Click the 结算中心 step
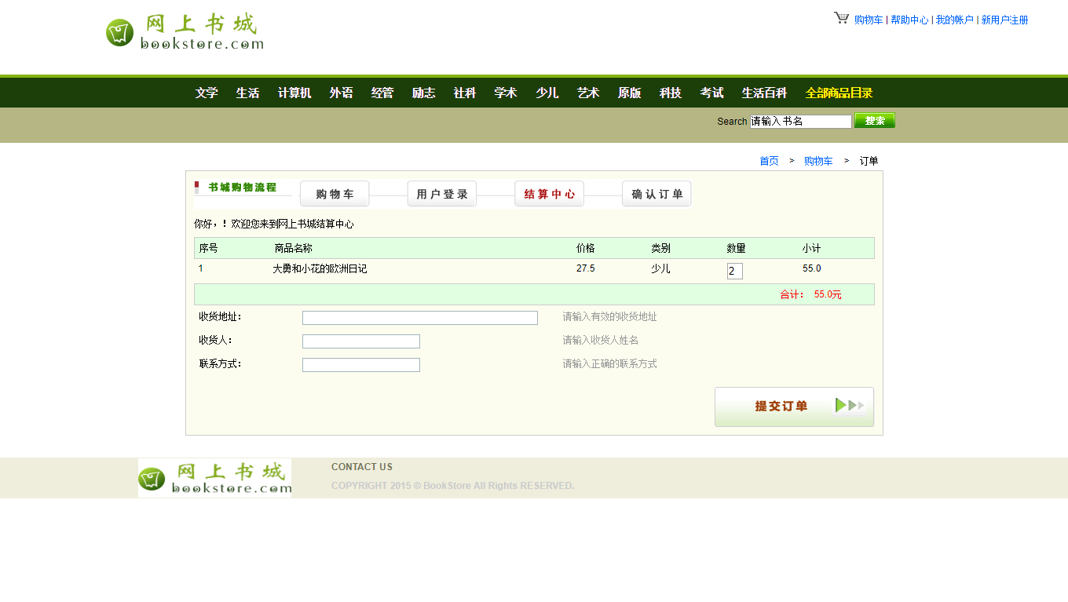Image resolution: width=1068 pixels, height=602 pixels. pyautogui.click(x=550, y=194)
